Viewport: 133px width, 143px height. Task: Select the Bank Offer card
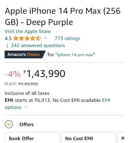(32, 138)
